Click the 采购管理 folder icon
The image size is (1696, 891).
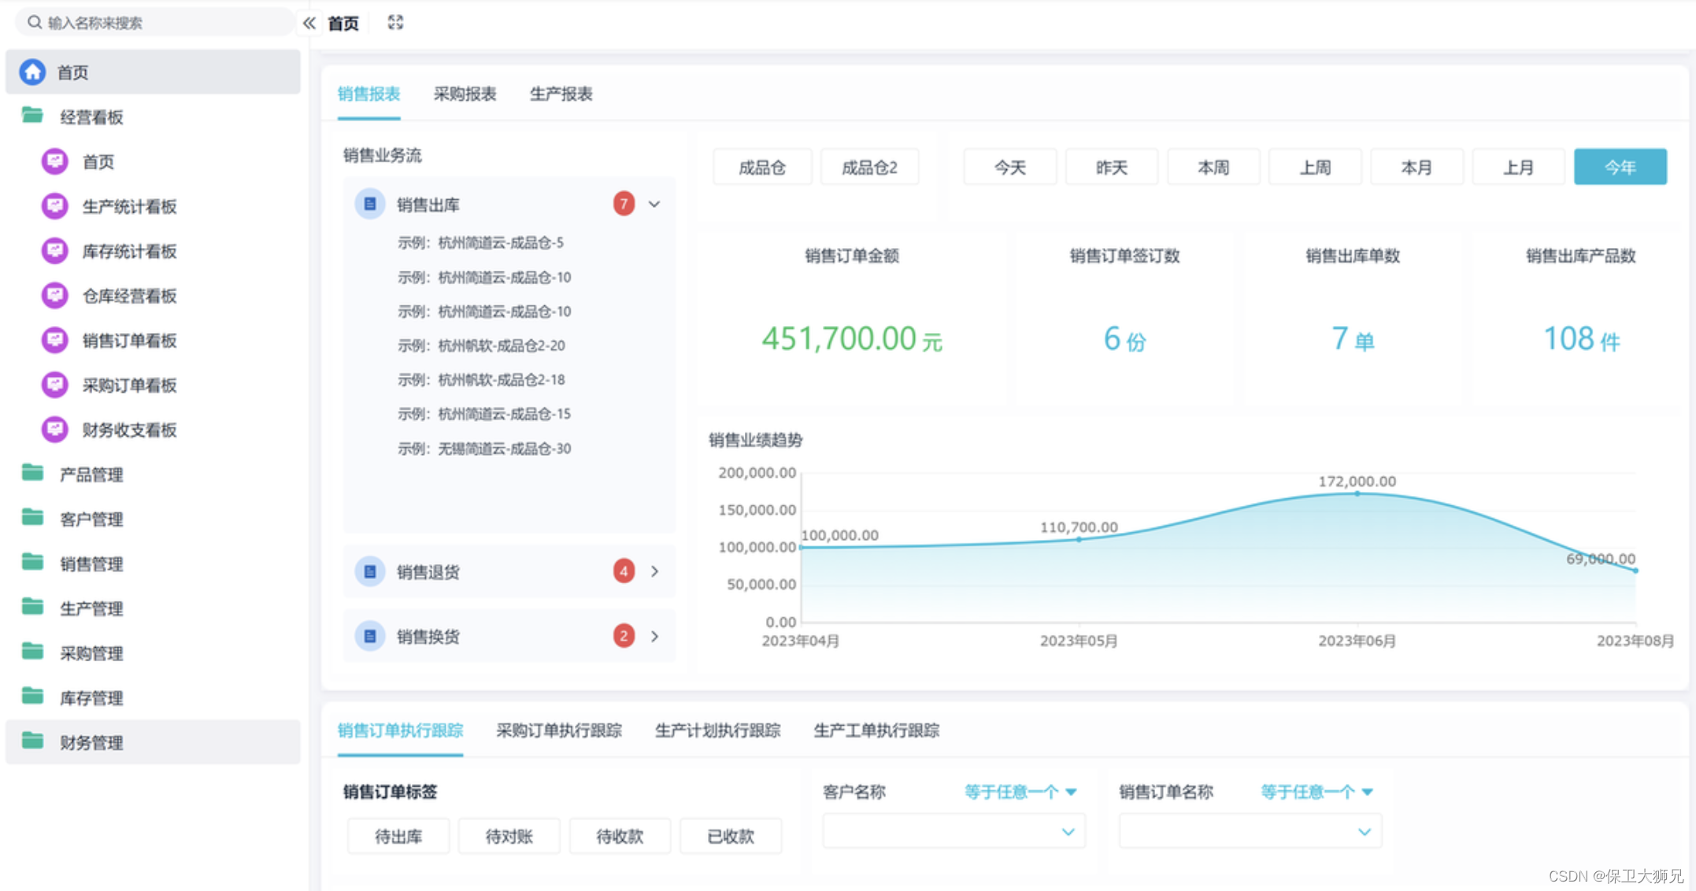[32, 652]
